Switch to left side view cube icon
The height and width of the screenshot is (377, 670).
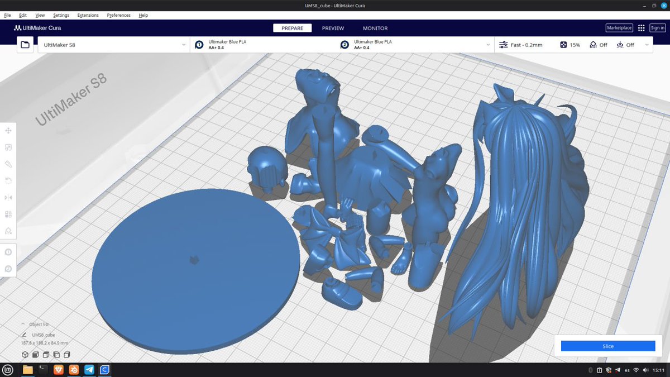(56, 355)
